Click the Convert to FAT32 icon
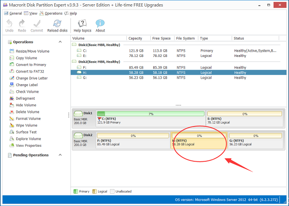The width and height of the screenshot is (289, 206). coord(12,71)
